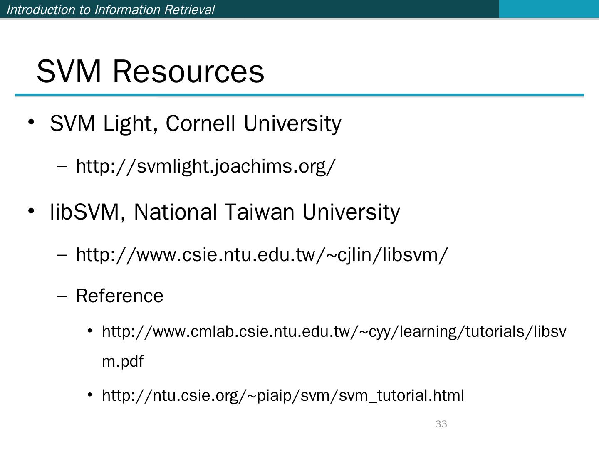Click the 'Reference' sub-bullet
599x449 pixels.
tap(120, 296)
